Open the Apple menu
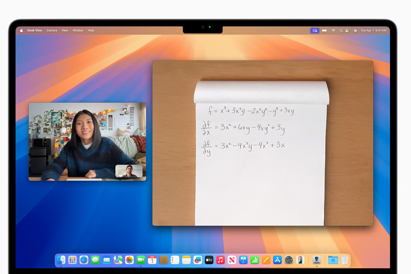411x274 pixels. (x=21, y=30)
